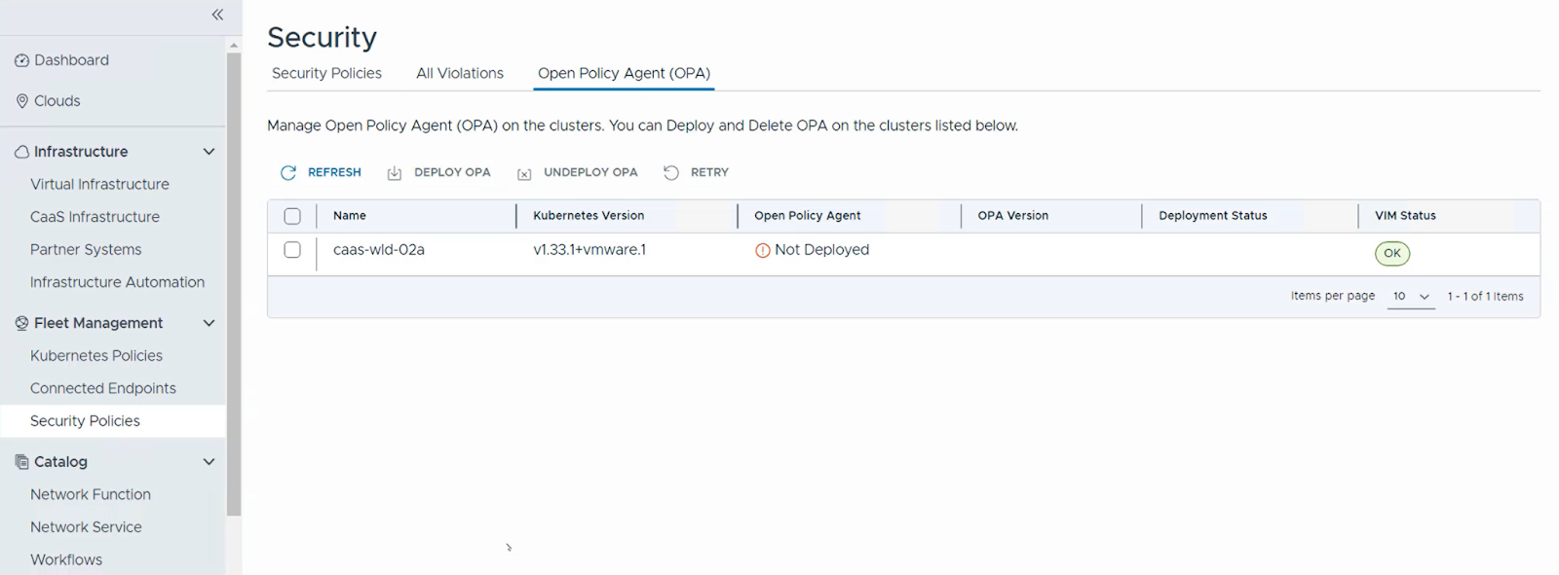Click the Dashboard gauge icon

tap(21, 60)
